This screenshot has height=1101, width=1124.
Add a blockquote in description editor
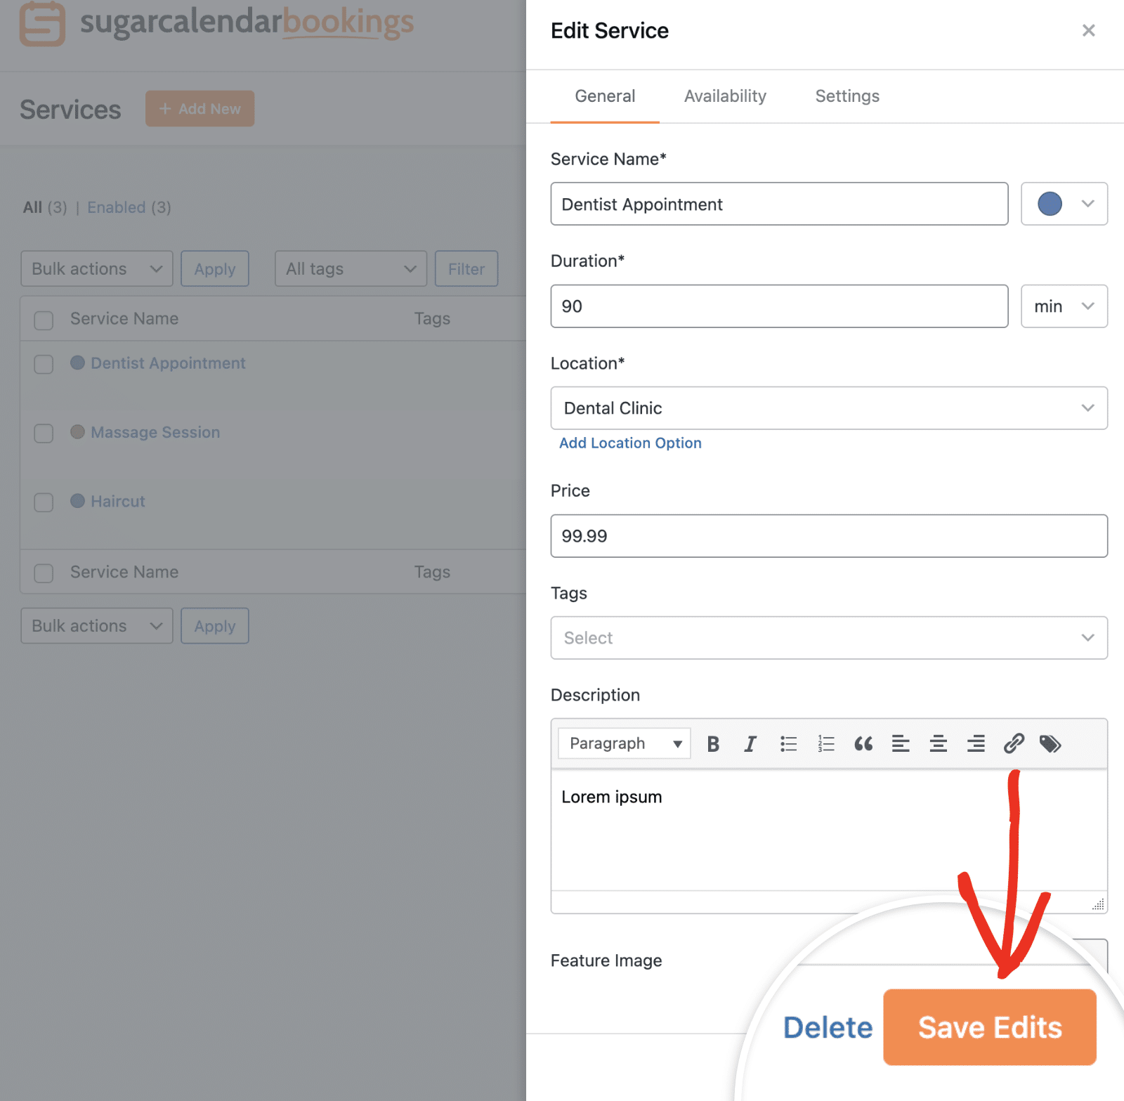coord(863,744)
